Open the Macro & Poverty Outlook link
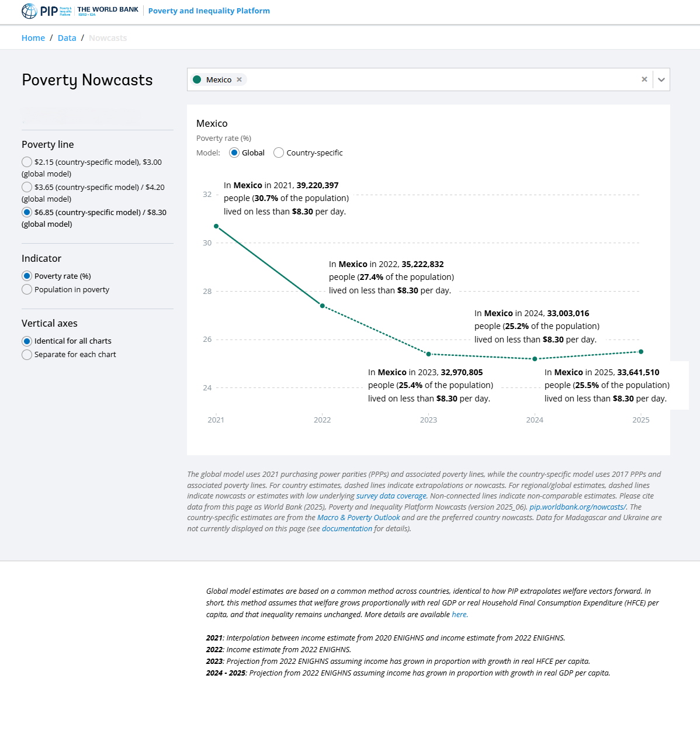 [x=358, y=517]
